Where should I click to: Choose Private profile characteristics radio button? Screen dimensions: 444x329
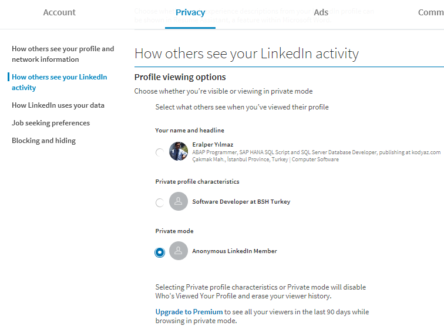160,202
